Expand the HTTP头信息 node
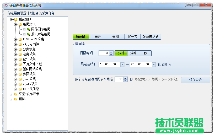Viewport: 215px width, 135px height. (15, 89)
